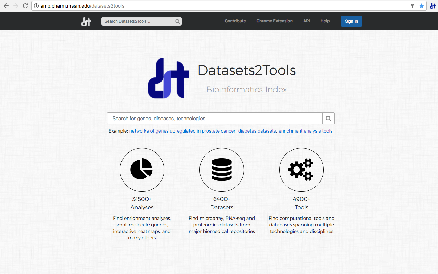Open prostate cancer networks example link
The width and height of the screenshot is (438, 274).
[182, 131]
